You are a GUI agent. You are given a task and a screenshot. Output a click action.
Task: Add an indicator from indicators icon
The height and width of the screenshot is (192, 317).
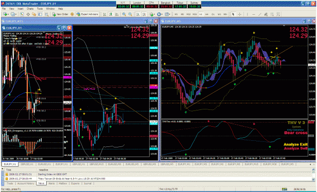click(x=151, y=14)
